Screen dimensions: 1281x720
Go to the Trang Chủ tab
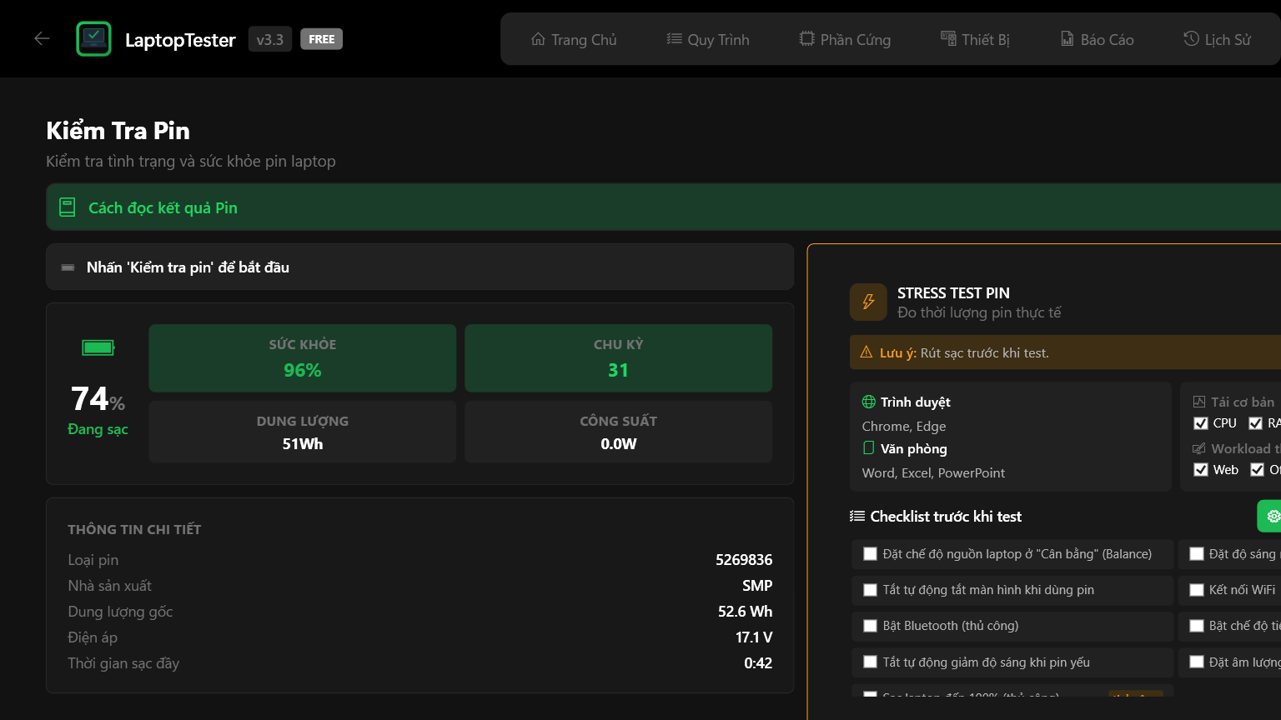pos(574,39)
